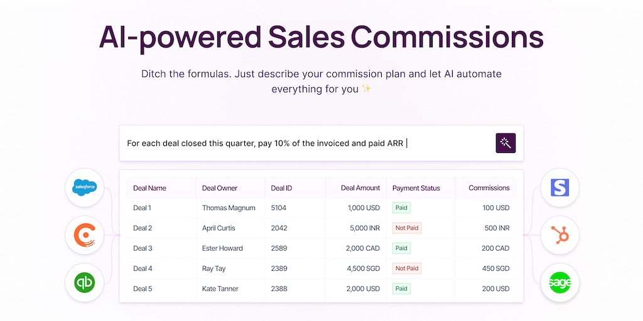Click the orange Chargebee integration icon

84,235
